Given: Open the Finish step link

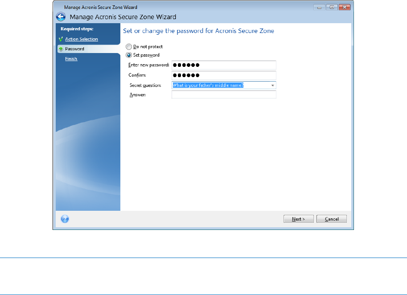Looking at the screenshot, I should coord(71,59).
